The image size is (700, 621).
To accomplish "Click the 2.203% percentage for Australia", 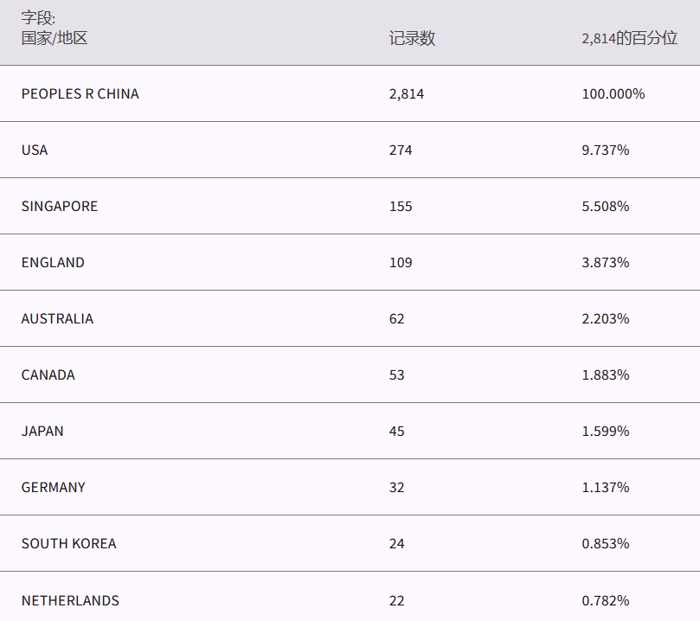I will tap(605, 318).
